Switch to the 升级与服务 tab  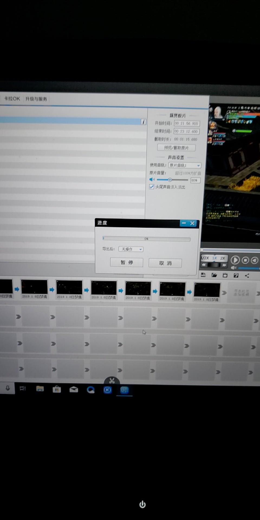click(x=36, y=99)
